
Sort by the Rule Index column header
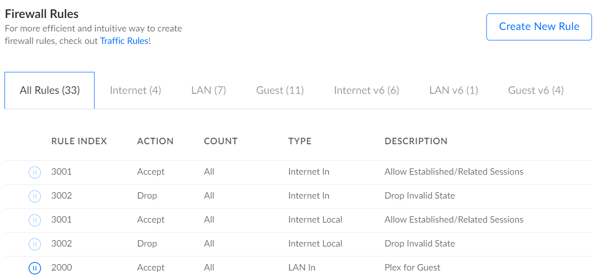click(79, 141)
